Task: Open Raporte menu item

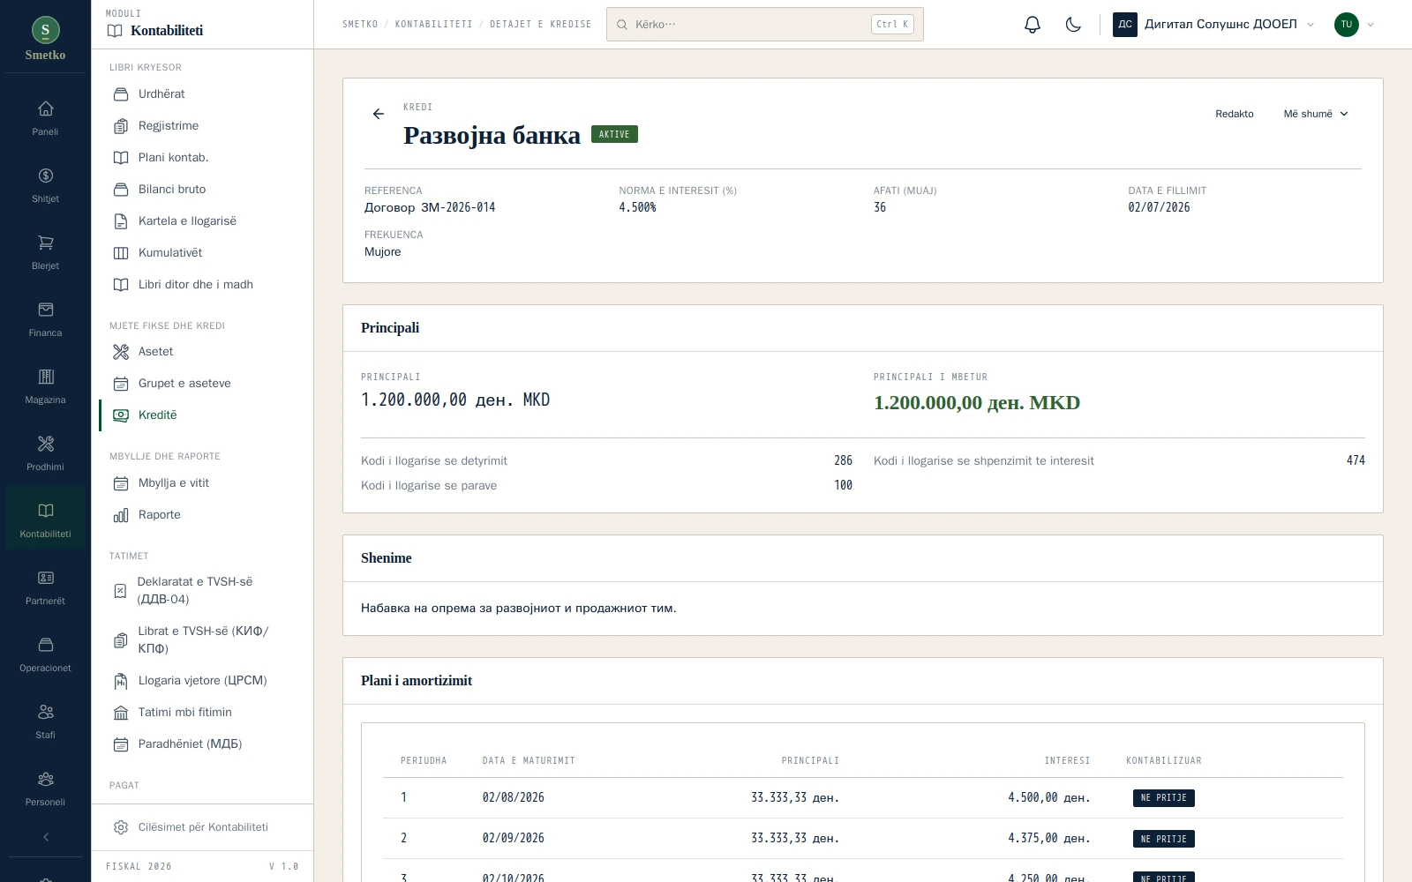Action: pos(202,515)
